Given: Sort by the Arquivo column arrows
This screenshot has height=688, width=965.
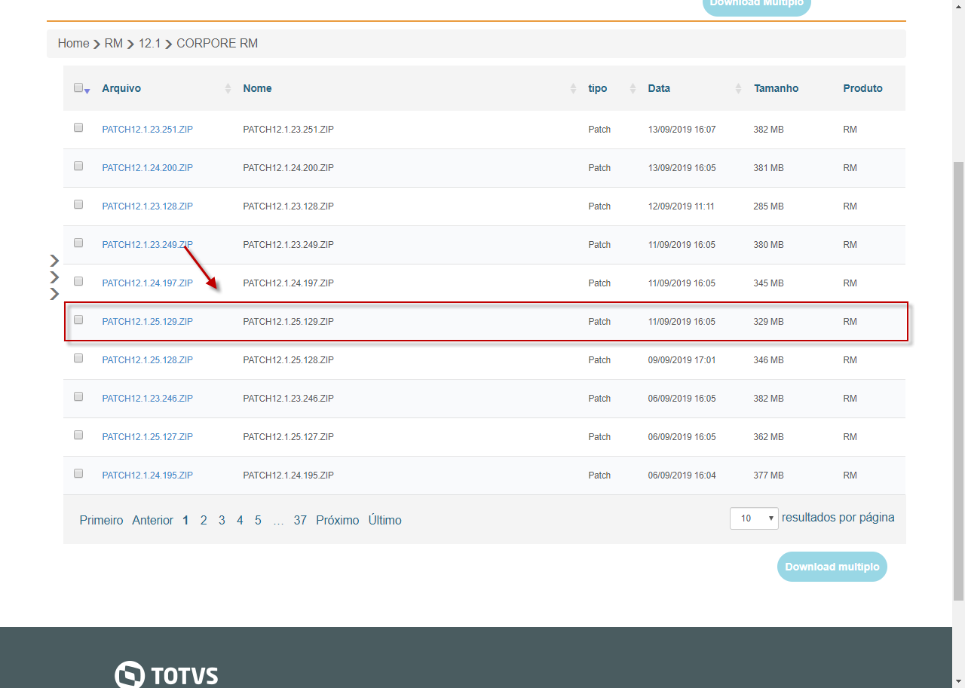Looking at the screenshot, I should 228,88.
